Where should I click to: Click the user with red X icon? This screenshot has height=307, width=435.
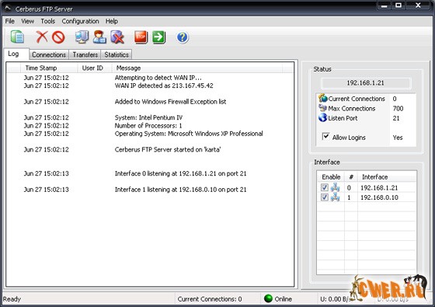[x=117, y=37]
